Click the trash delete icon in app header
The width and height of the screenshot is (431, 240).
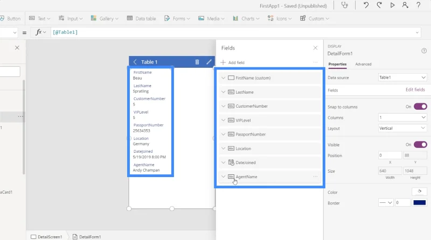point(197,62)
